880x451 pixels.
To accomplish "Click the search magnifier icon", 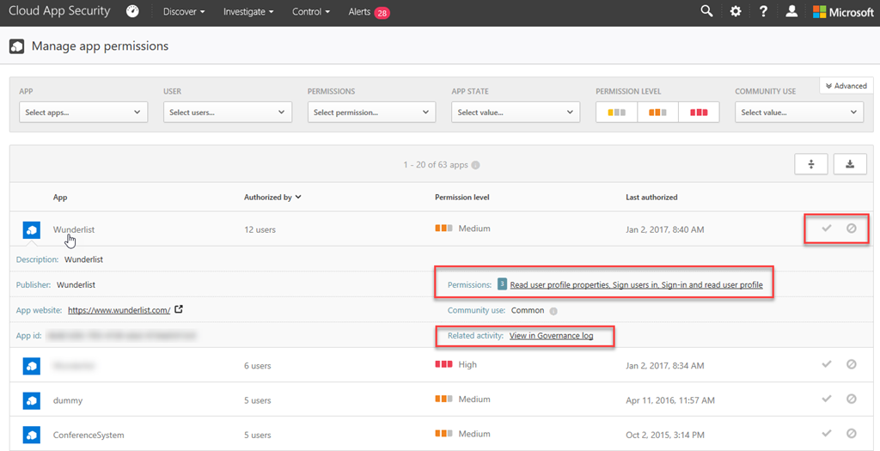I will (706, 12).
